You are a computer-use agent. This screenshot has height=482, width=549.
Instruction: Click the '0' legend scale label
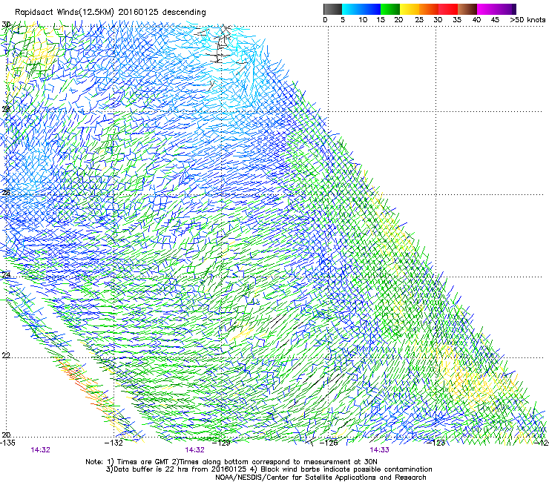[325, 20]
